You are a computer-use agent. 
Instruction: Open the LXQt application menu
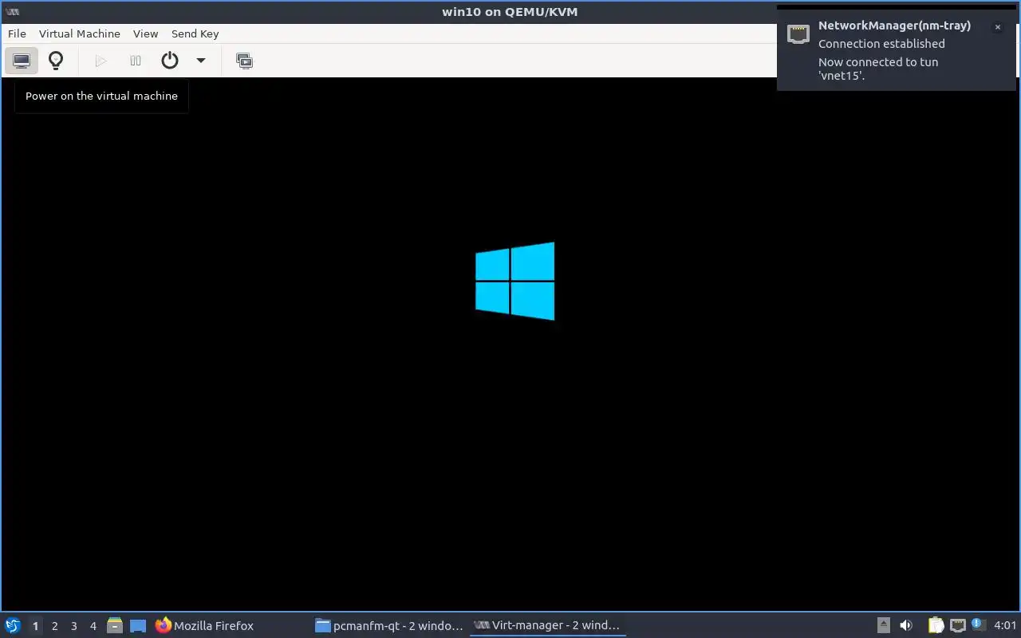click(x=13, y=625)
